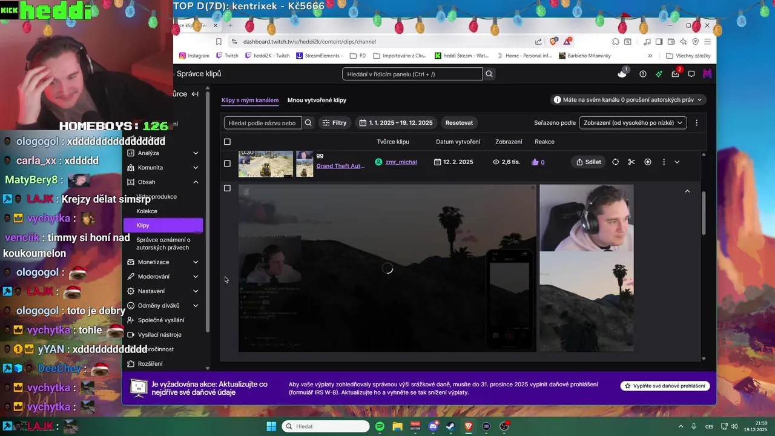Screen dimensions: 775x436
Task: Click the Filtry button
Action: click(x=334, y=123)
